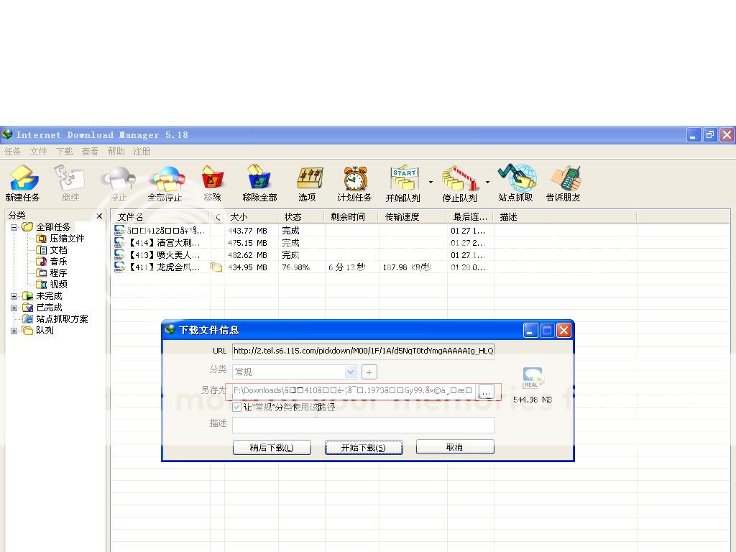Click the 新建任务 toolbar icon
Image resolution: width=736 pixels, height=552 pixels.
click(22, 178)
